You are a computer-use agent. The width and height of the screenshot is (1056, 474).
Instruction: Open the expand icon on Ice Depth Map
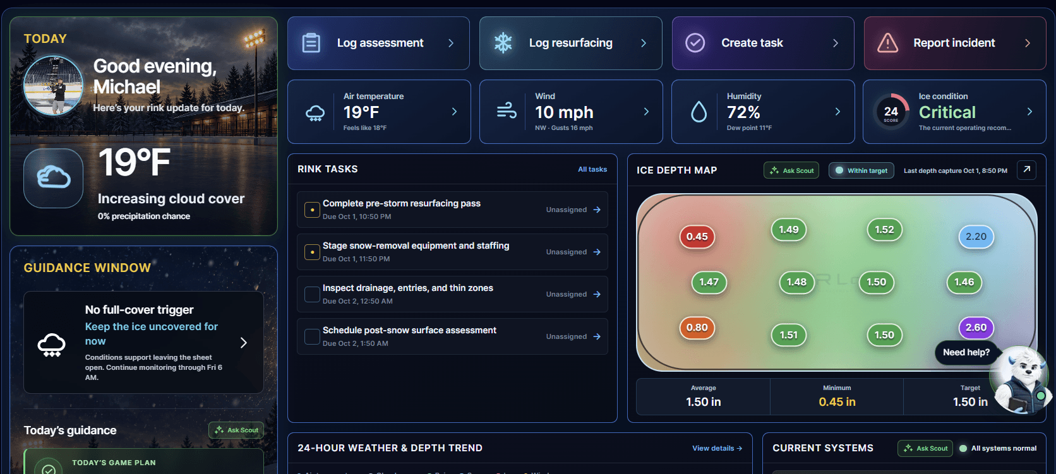click(x=1027, y=170)
